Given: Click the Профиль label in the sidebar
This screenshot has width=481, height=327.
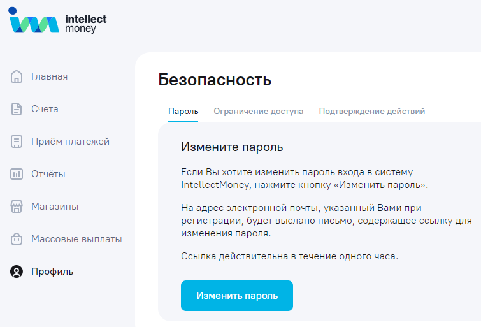Looking at the screenshot, I should click(52, 272).
